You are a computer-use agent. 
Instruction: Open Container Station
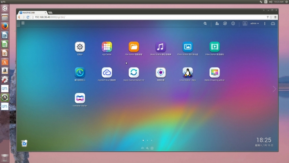click(x=80, y=98)
